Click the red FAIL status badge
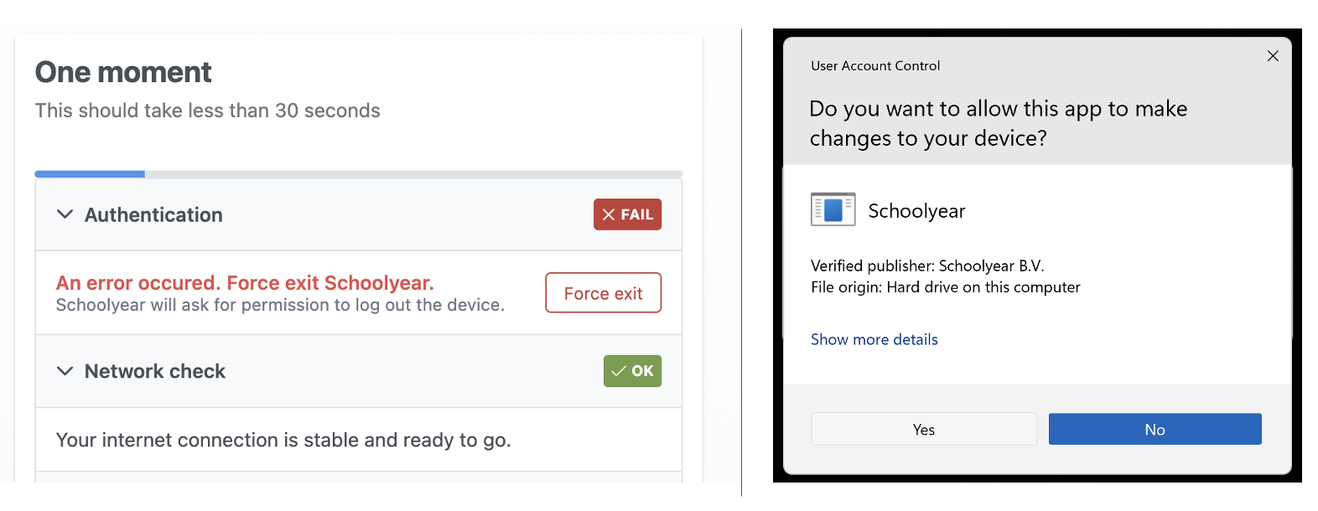This screenshot has width=1318, height=511. click(x=627, y=214)
